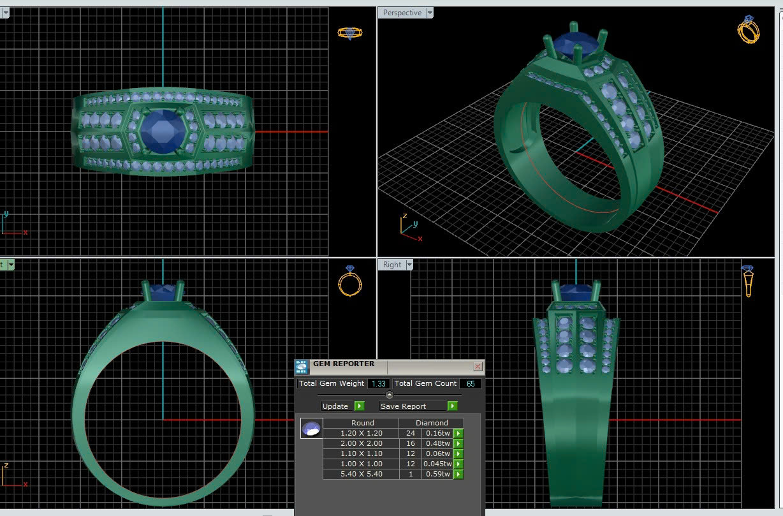Click the Right viewport title label
This screenshot has height=516, width=783.
(x=392, y=265)
